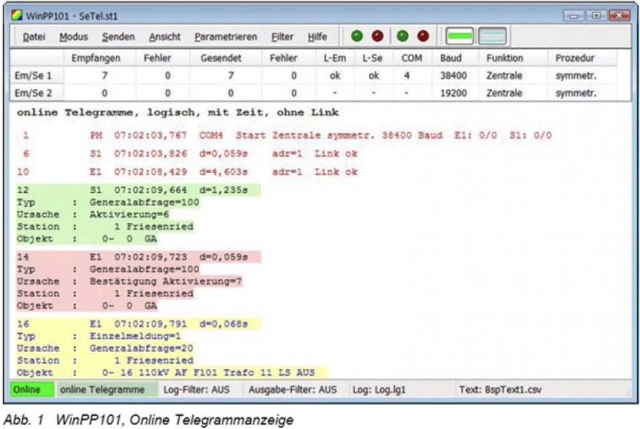Open the Datei menu
Viewport: 640px width, 429px height.
coord(34,37)
